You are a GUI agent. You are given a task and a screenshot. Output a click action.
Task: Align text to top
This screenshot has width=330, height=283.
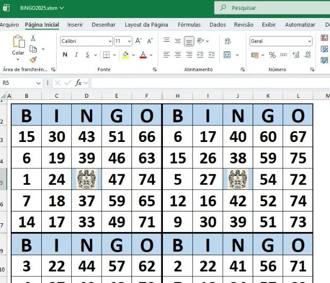(167, 40)
